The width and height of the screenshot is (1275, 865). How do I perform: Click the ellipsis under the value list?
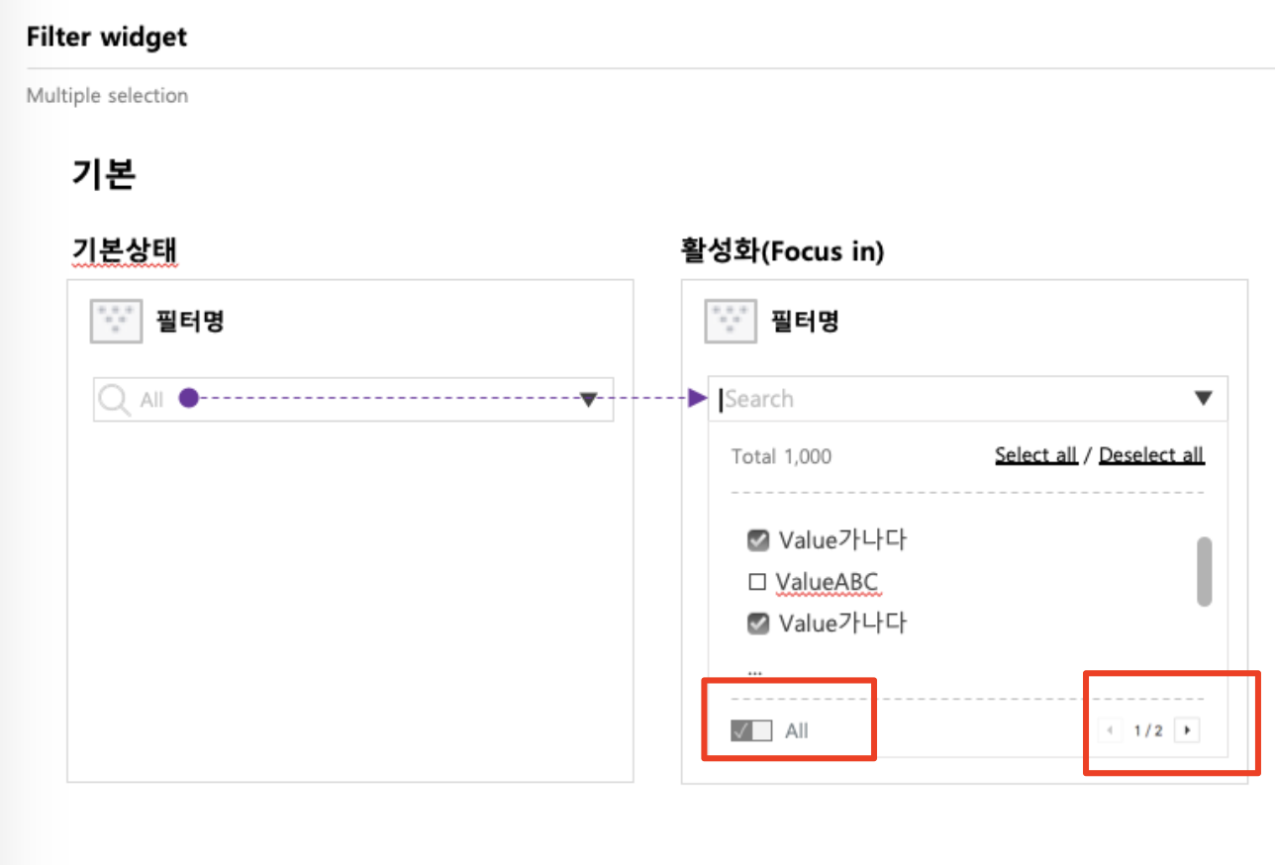755,671
